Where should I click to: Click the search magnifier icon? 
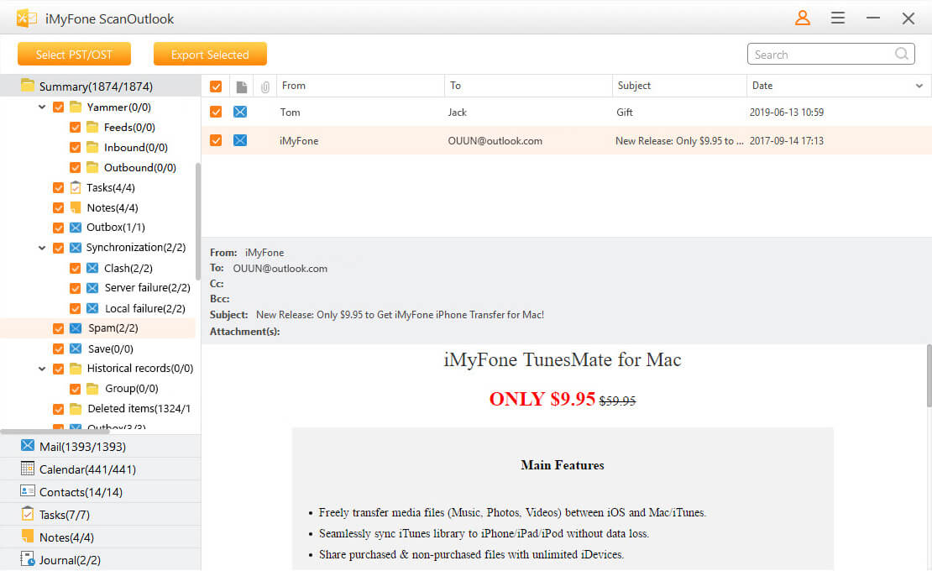click(x=902, y=53)
